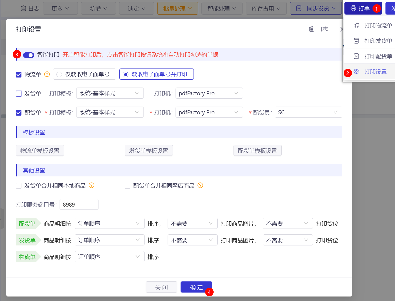Close the 打印设置 dialog with X
395x301 pixels.
[342, 29]
